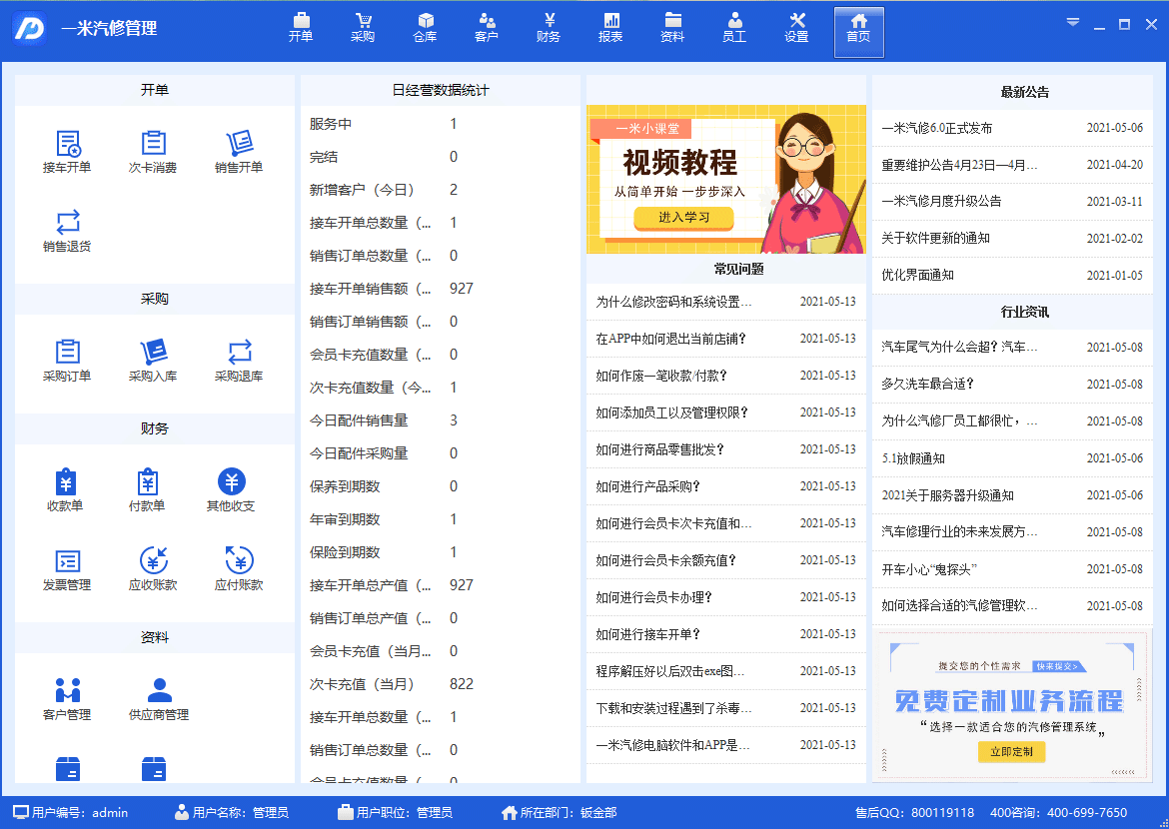This screenshot has height=829, width=1169.
Task: Open the 设置 top toolbar item
Action: (796, 28)
